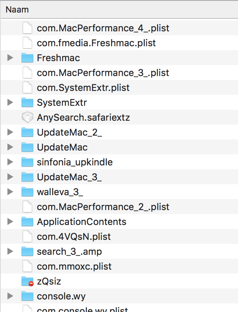
Task: Click the search_3_.amp folder icon
Action: (x=27, y=251)
